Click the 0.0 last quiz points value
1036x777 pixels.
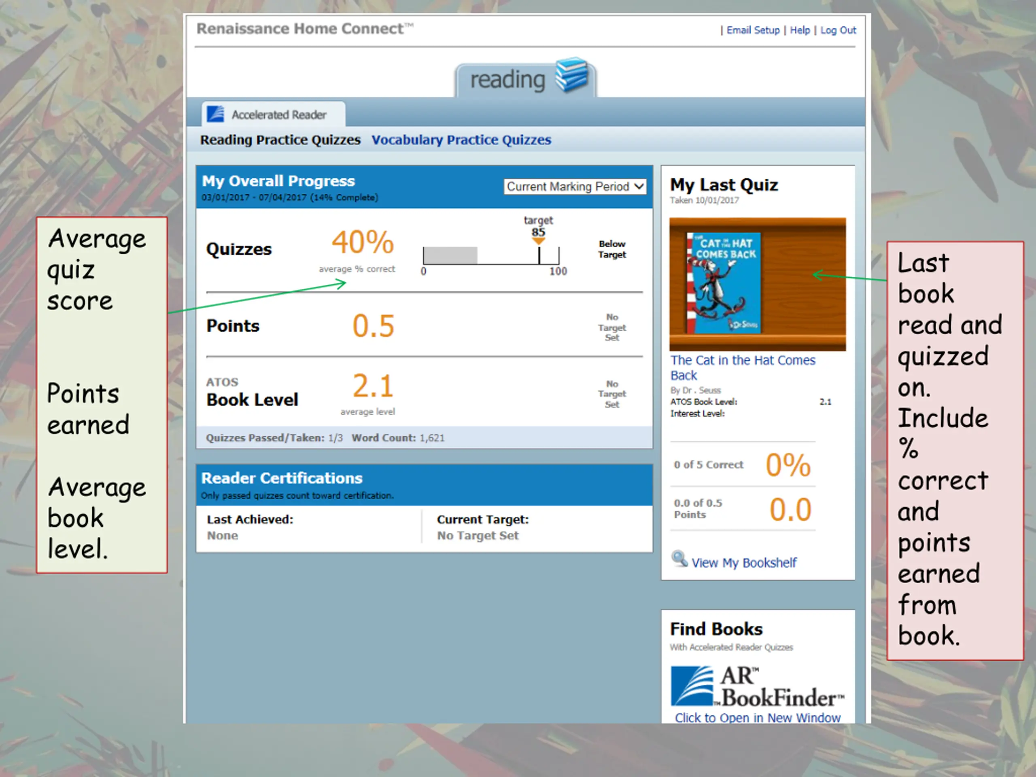(791, 510)
